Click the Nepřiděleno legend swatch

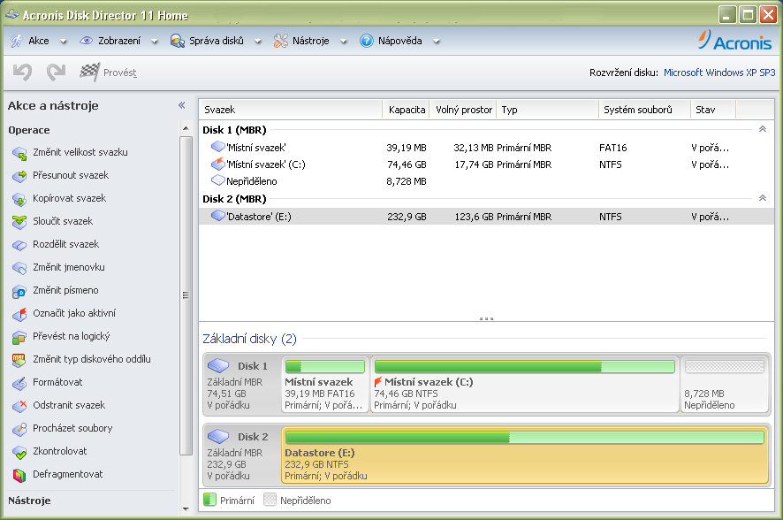[270, 500]
